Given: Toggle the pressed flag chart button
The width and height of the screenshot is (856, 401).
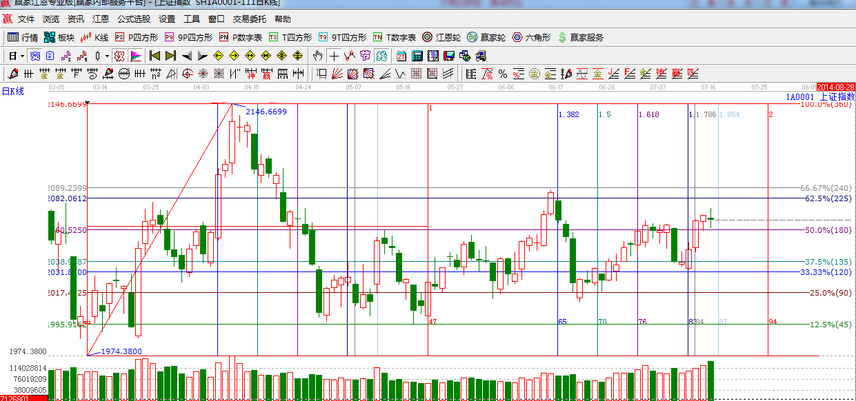Looking at the screenshot, I should pos(136,56).
